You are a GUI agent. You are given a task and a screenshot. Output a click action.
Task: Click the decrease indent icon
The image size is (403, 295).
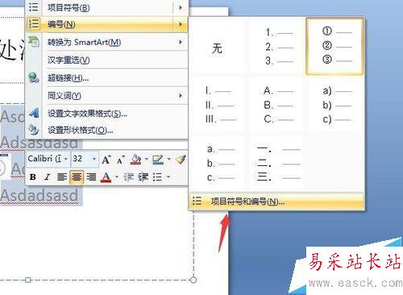click(128, 177)
